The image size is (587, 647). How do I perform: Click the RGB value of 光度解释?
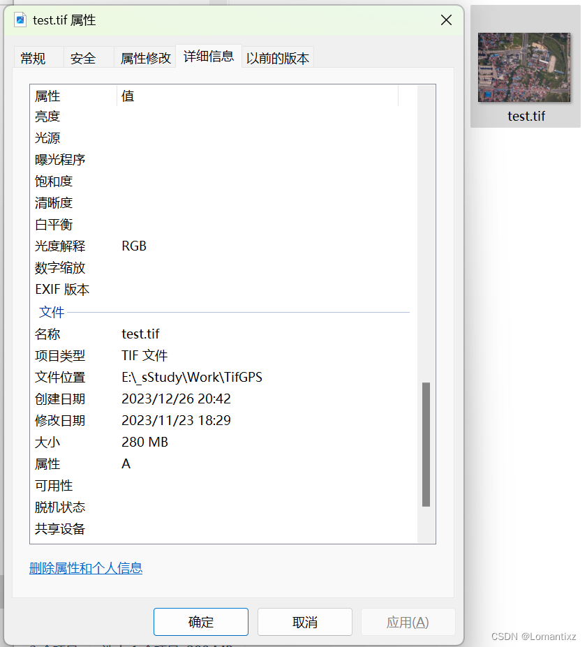134,246
